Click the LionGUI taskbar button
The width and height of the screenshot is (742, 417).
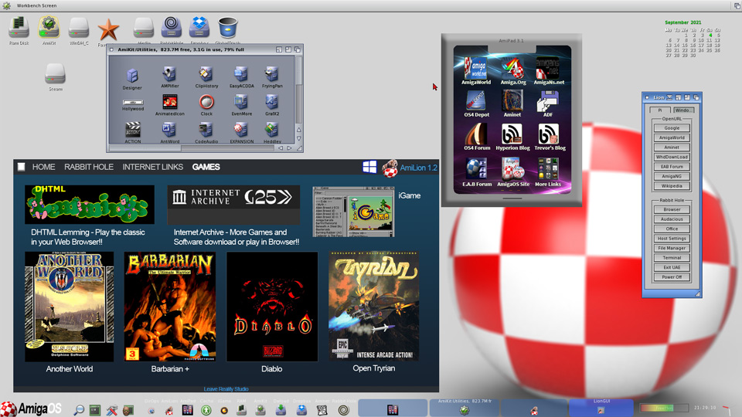[601, 408]
